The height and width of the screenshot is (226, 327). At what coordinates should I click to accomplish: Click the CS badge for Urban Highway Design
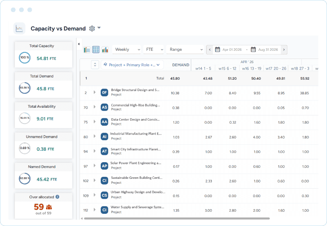104,195
